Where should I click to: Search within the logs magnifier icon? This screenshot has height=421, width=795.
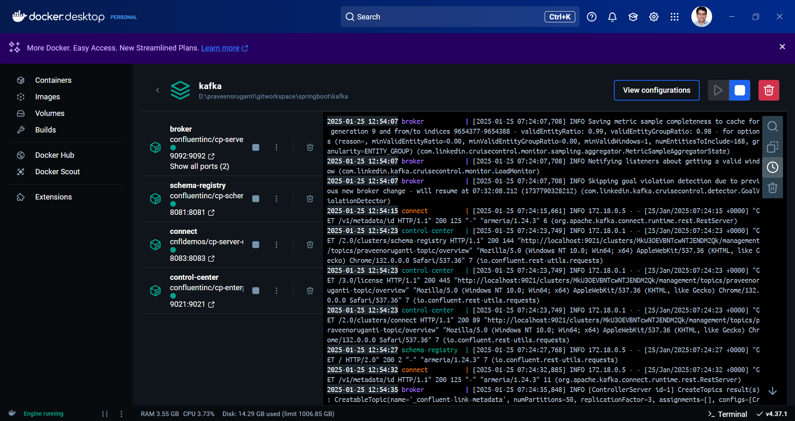(772, 126)
